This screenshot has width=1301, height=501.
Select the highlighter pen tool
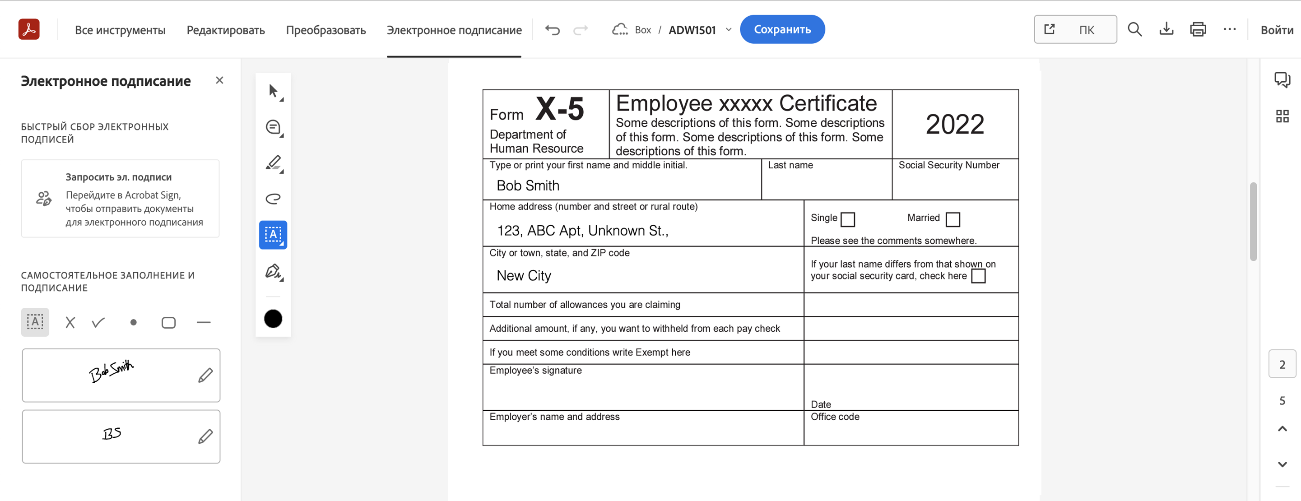point(273,163)
